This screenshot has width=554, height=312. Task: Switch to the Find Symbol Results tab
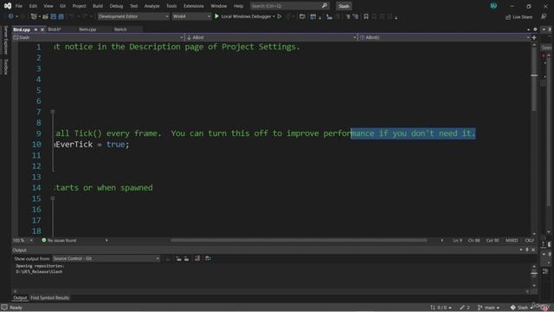50,298
